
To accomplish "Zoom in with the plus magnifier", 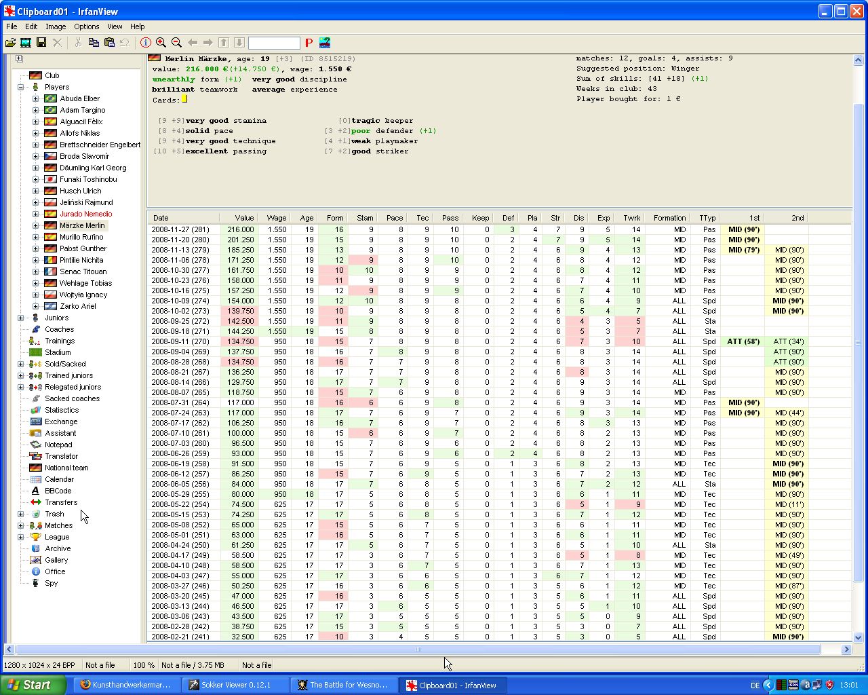I will tap(161, 43).
